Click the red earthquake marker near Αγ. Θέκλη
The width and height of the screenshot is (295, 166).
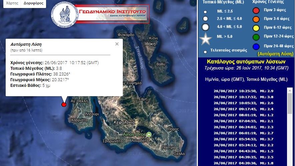(x=64, y=105)
